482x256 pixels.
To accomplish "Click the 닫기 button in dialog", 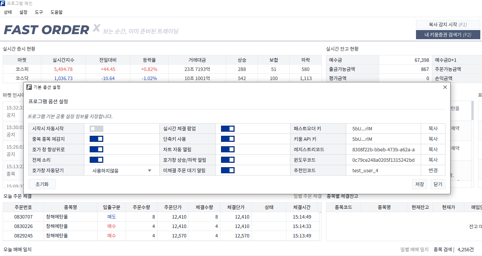I will (x=438, y=184).
